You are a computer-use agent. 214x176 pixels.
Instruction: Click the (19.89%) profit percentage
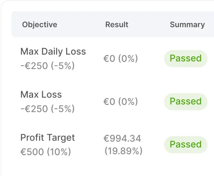pyautogui.click(x=123, y=151)
